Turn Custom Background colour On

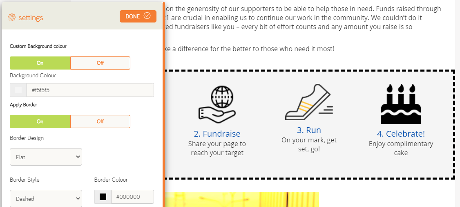pos(40,63)
